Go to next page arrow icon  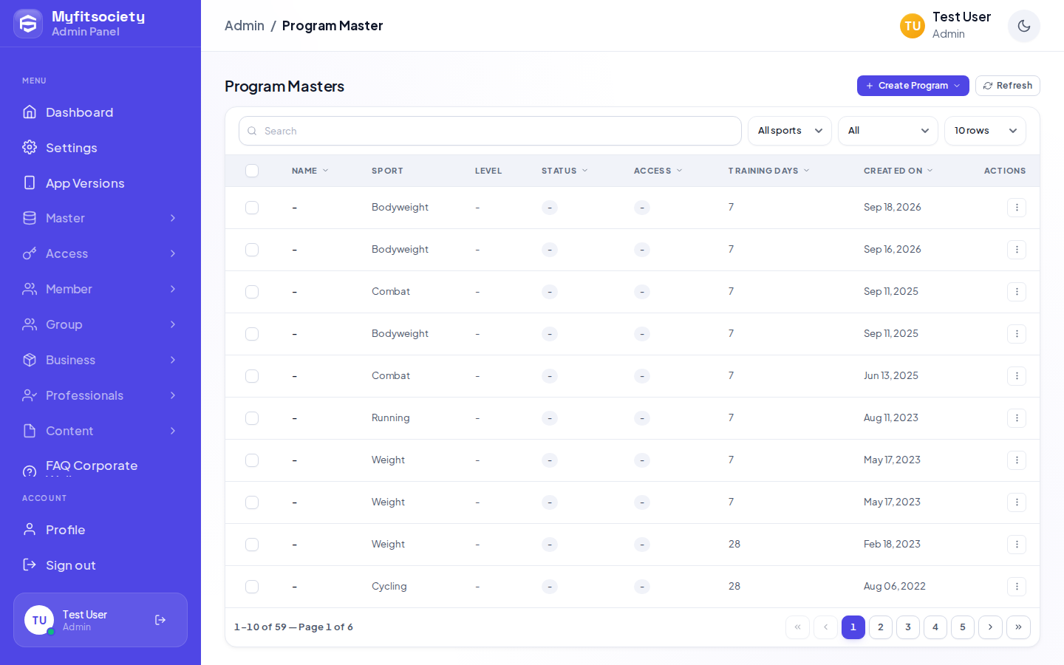(x=990, y=627)
